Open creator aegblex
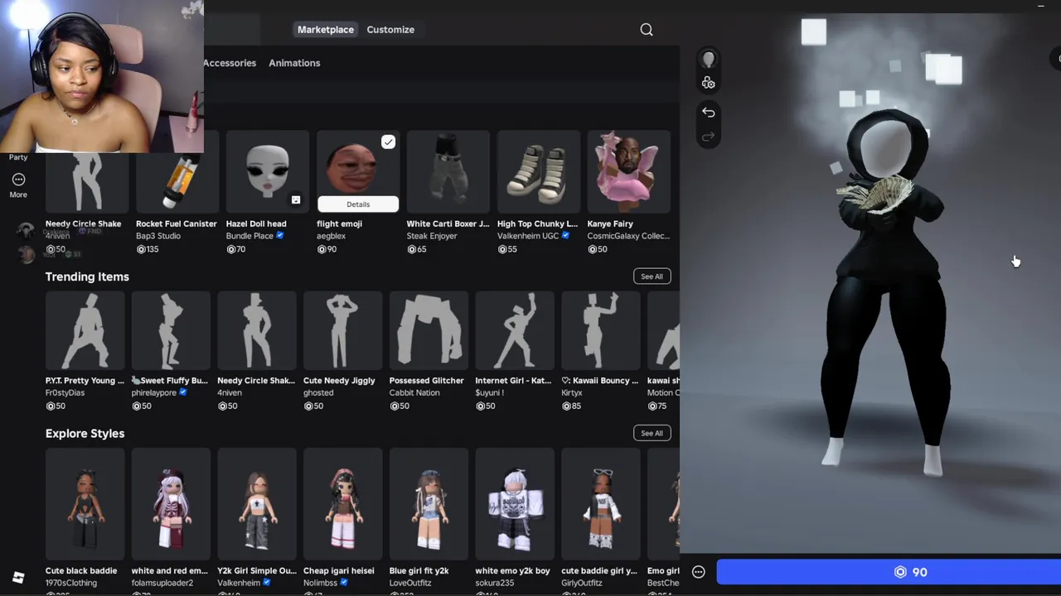This screenshot has width=1061, height=596. (x=331, y=236)
